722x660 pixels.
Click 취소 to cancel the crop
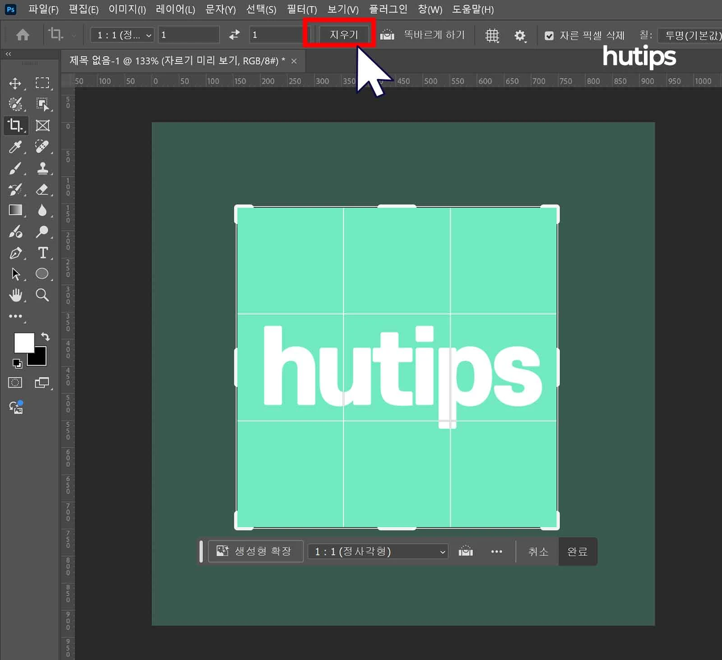(538, 552)
